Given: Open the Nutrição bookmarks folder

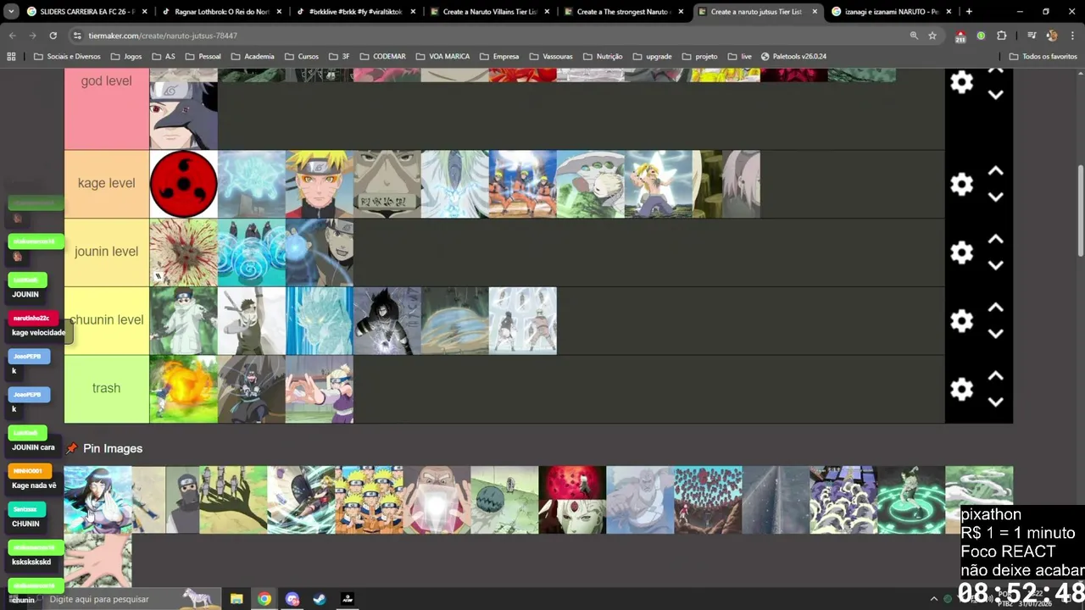Looking at the screenshot, I should coord(602,56).
